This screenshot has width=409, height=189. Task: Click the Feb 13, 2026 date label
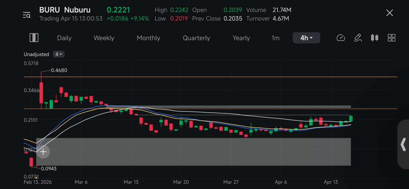click(x=38, y=182)
